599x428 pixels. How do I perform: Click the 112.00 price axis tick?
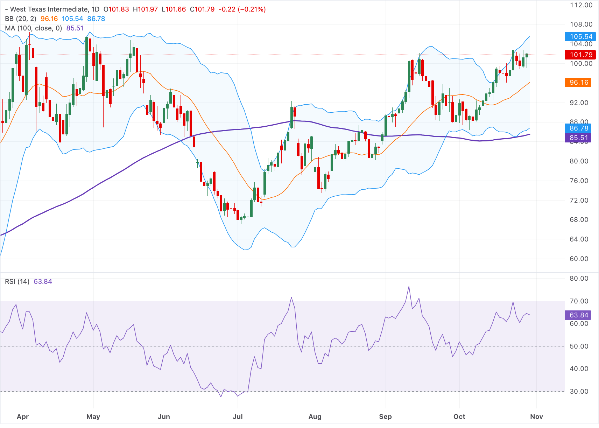(581, 5)
